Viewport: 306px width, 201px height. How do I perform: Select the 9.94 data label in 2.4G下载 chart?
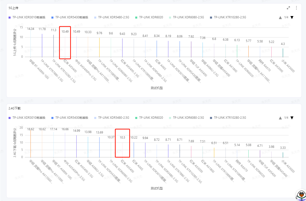click(x=145, y=138)
